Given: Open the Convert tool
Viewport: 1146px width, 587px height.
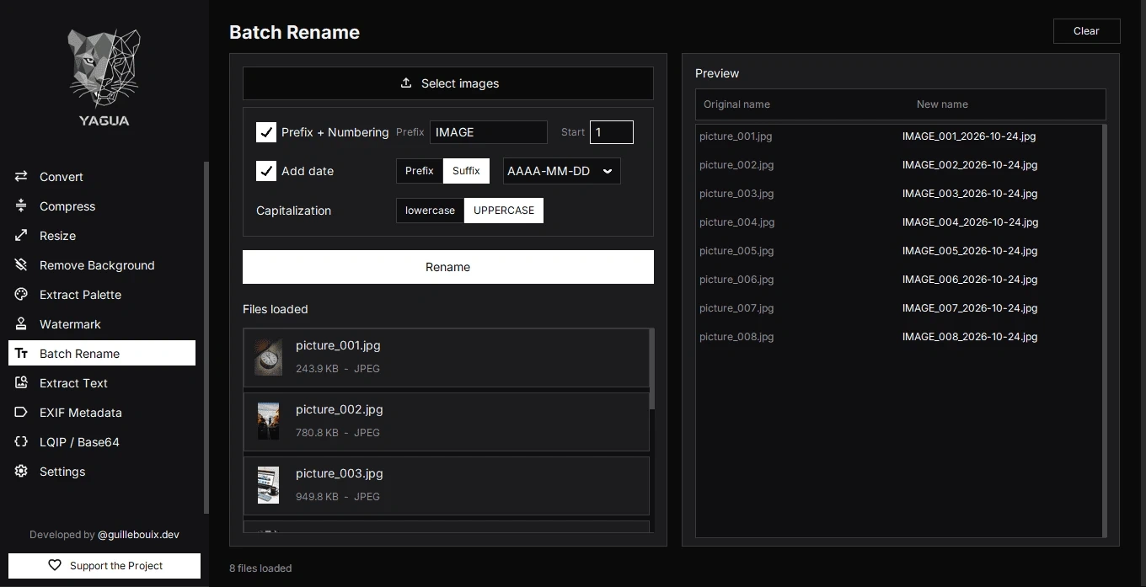Looking at the screenshot, I should click(102, 177).
